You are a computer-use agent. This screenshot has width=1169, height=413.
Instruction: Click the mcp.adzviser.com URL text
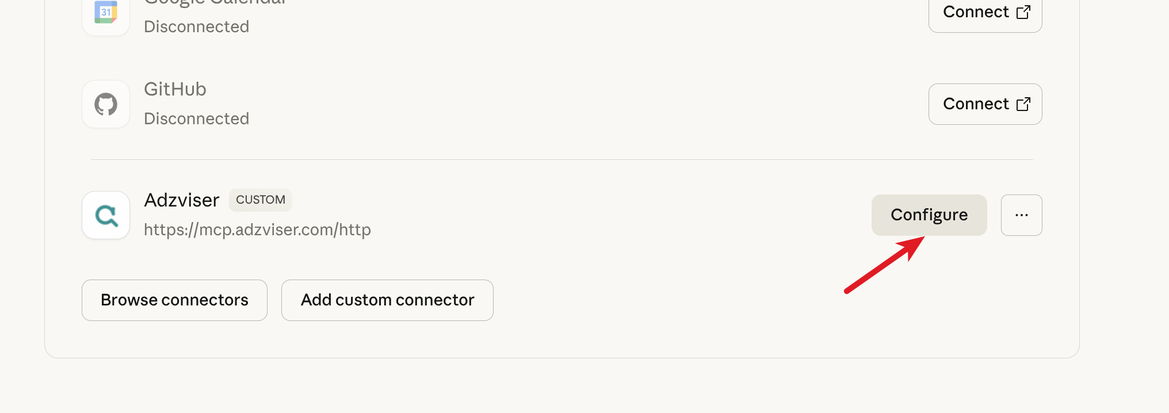tap(257, 229)
